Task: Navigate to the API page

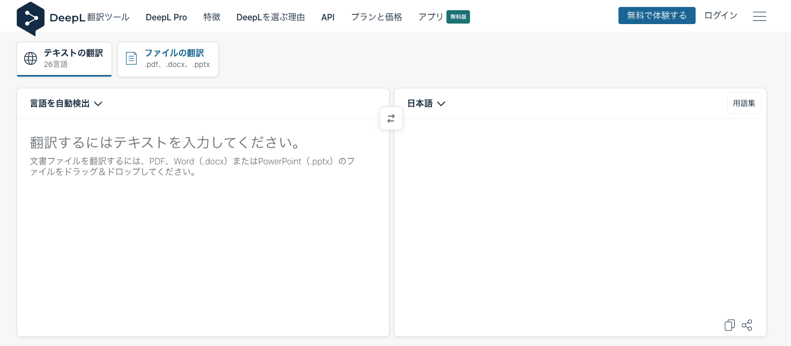Action: (x=327, y=17)
